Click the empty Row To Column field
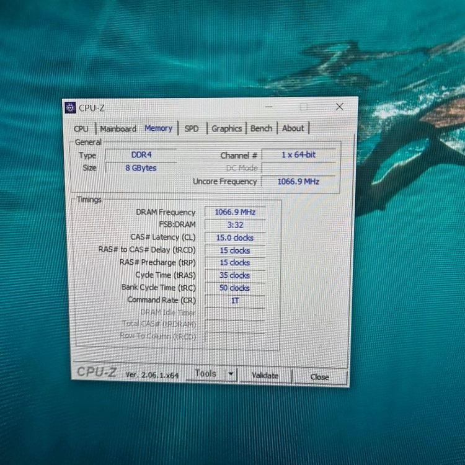This screenshot has width=465, height=465. tap(235, 338)
